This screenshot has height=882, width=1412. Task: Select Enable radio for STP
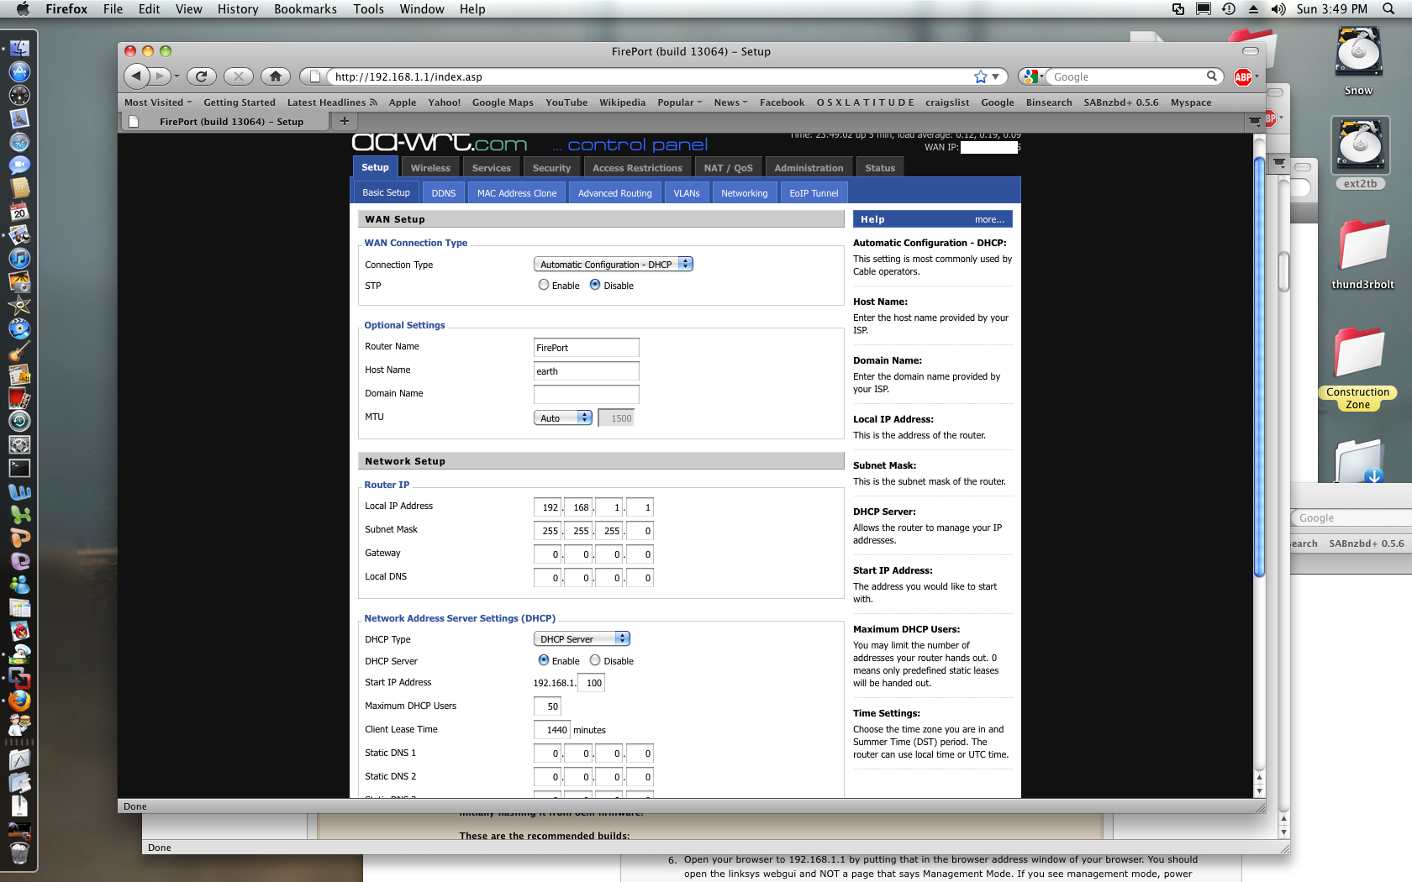click(544, 285)
